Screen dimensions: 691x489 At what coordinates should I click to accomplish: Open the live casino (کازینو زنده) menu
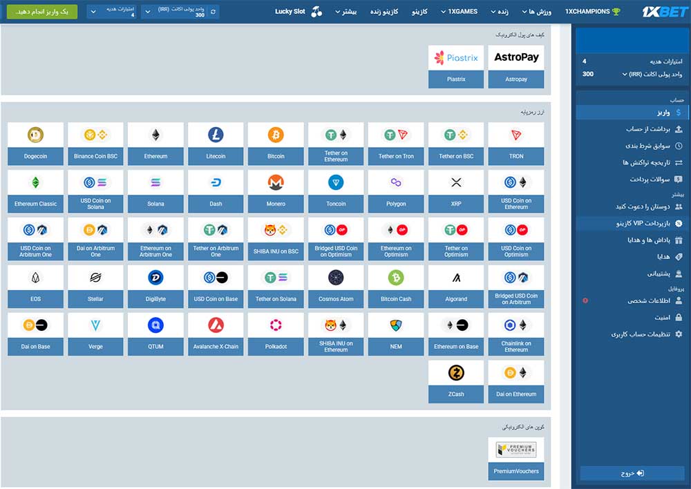click(384, 12)
